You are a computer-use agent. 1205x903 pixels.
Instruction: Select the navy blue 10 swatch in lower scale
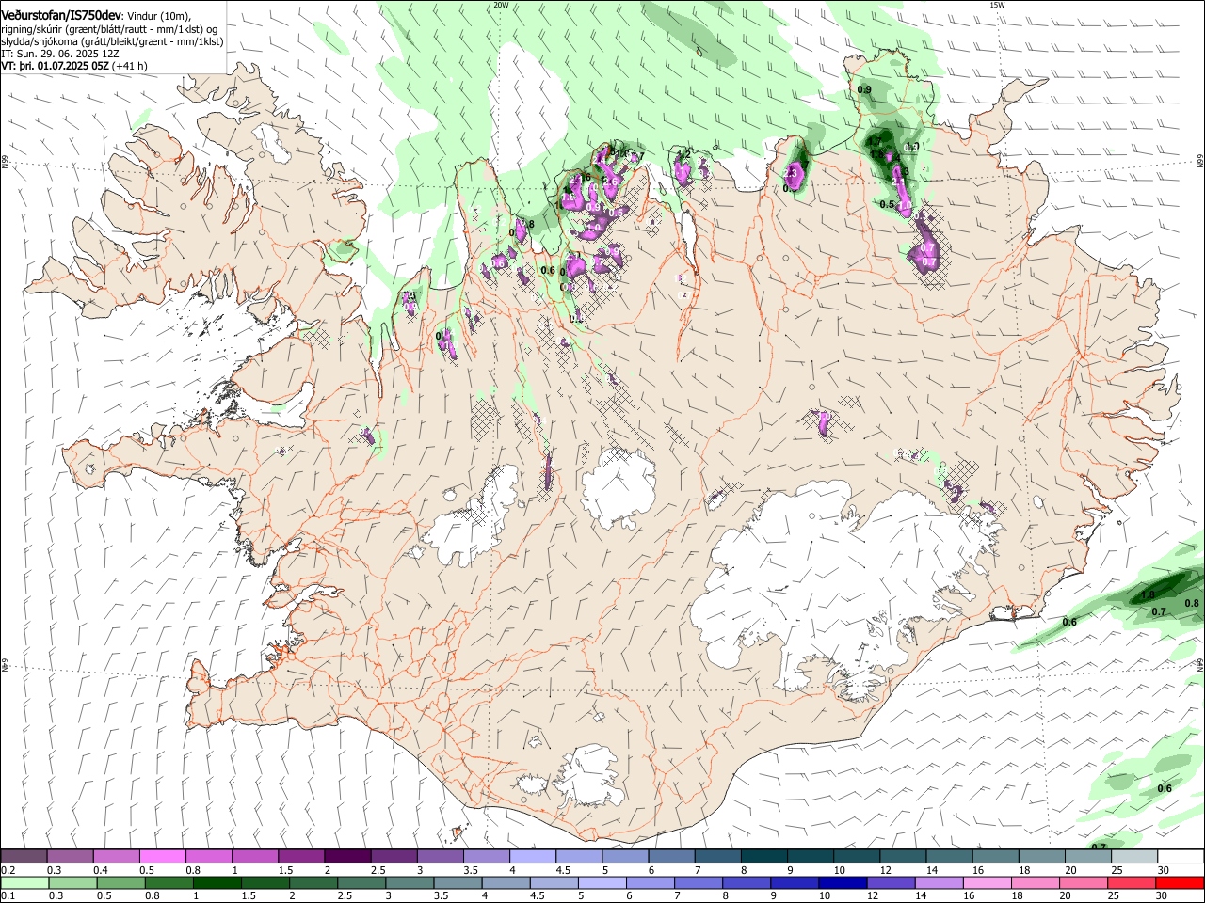tap(843, 882)
